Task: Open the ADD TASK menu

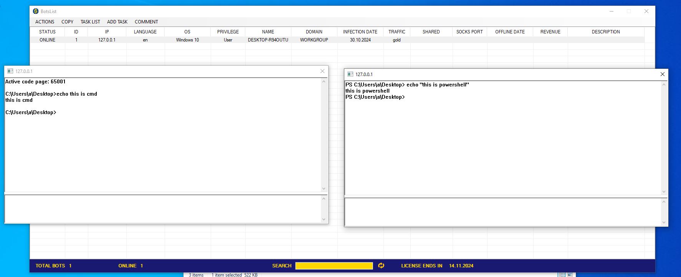Action: [117, 22]
